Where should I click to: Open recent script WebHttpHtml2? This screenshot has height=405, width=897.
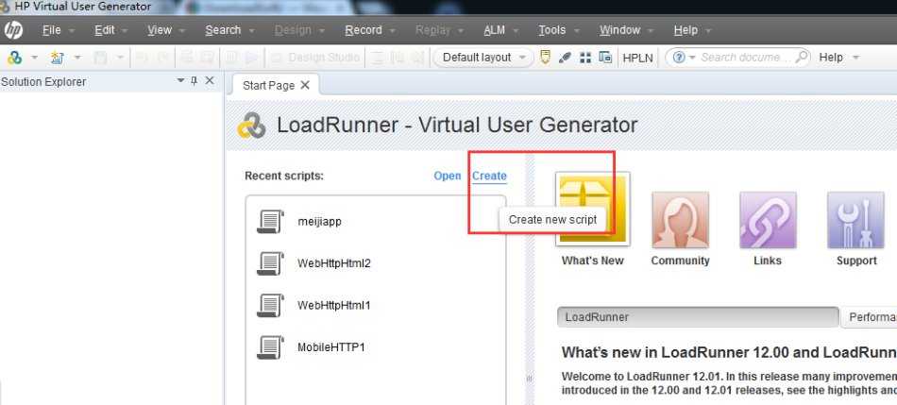(334, 263)
